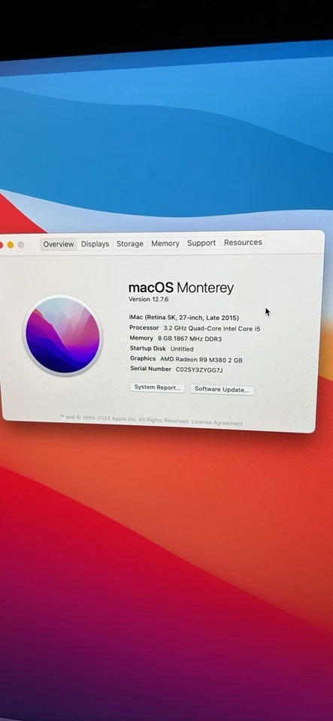Click the Startup Disk value Untitled

[182, 349]
